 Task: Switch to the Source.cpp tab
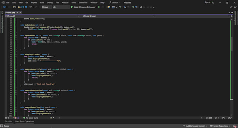(10, 13)
